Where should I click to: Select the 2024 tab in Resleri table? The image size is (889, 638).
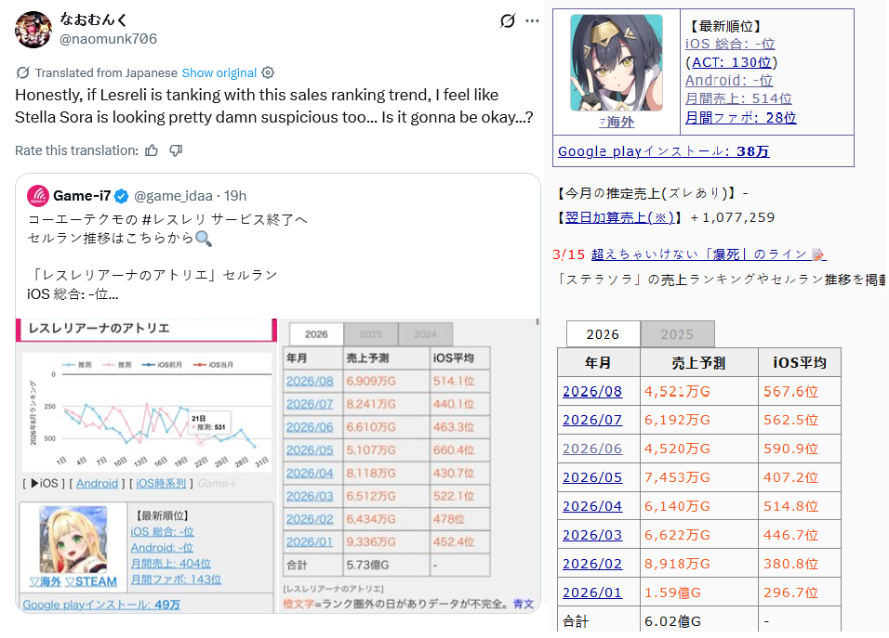(x=425, y=334)
